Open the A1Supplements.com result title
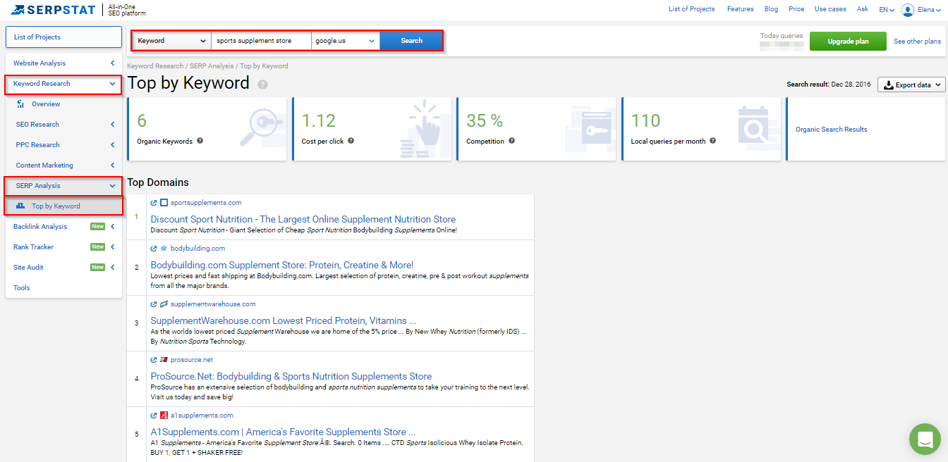Viewport: 948px width, 462px height. coord(284,432)
